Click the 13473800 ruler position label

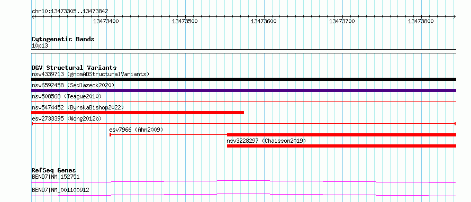point(421,21)
